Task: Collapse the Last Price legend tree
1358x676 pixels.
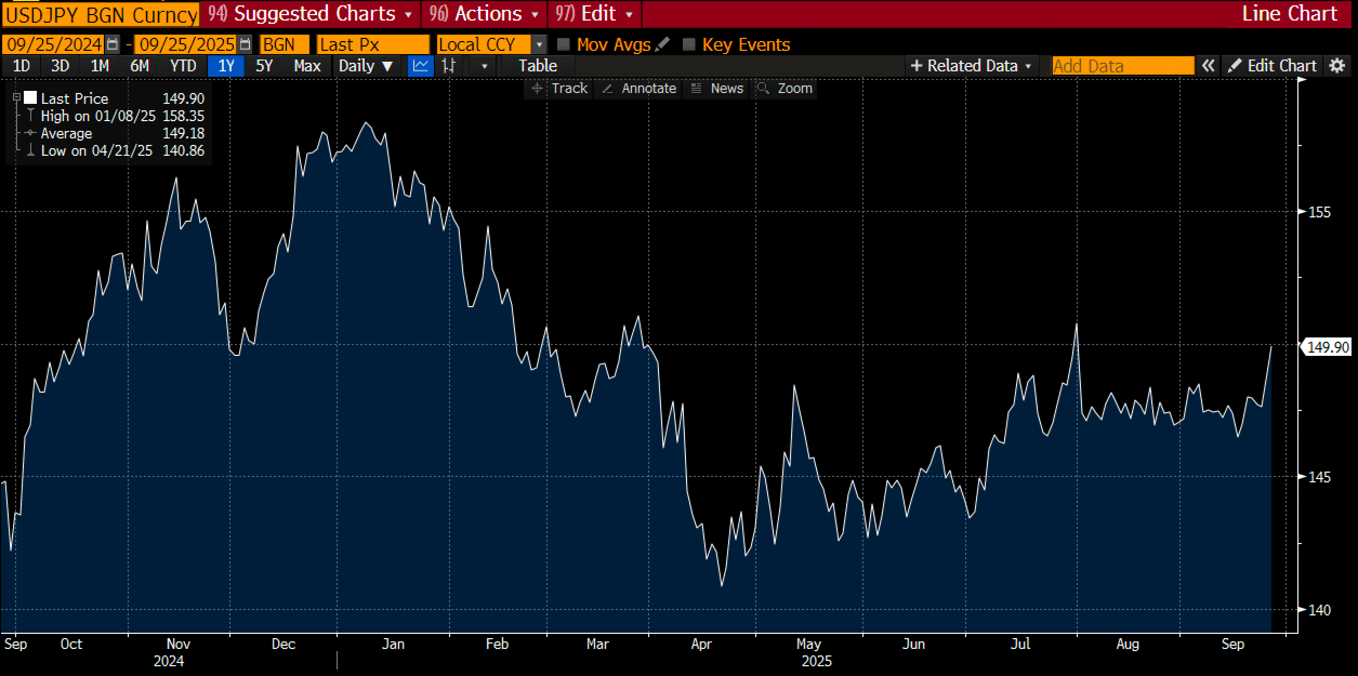Action: pyautogui.click(x=17, y=97)
